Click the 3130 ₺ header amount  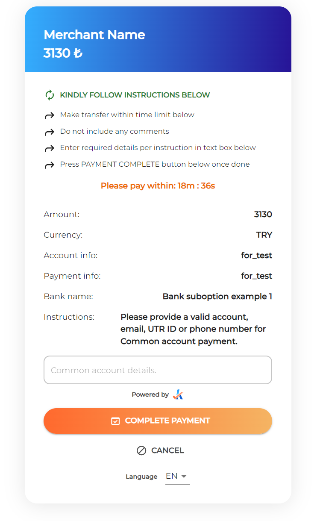[x=63, y=53]
